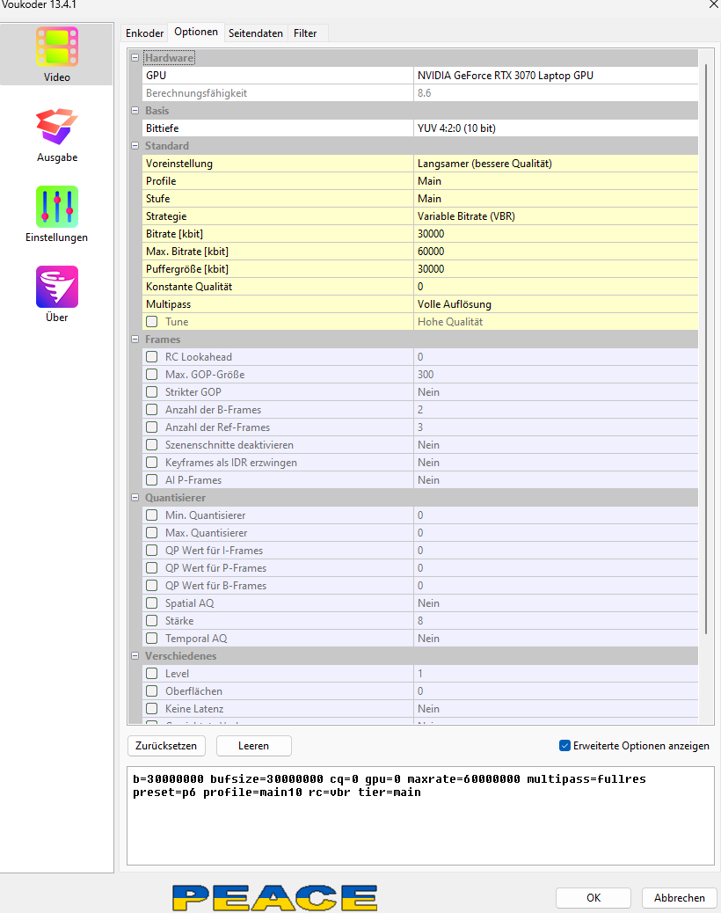Image resolution: width=721 pixels, height=913 pixels.
Task: Collapse the Frames section
Action: pyautogui.click(x=135, y=340)
